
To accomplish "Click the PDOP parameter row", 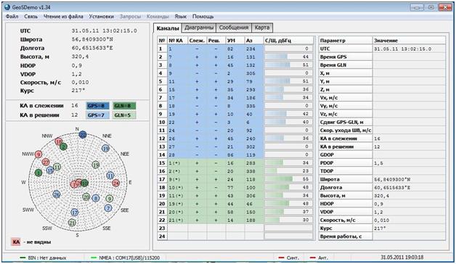I will pos(382,163).
